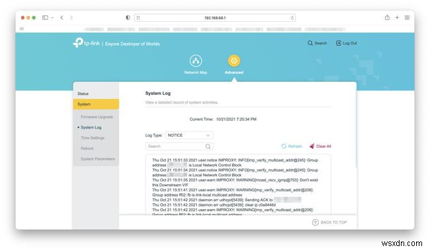
Task: Click log entry with timestamp 15:51:35
Action: [235, 183]
